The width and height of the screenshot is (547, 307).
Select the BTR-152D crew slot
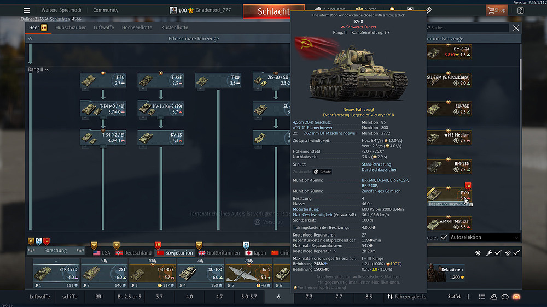coord(56,274)
